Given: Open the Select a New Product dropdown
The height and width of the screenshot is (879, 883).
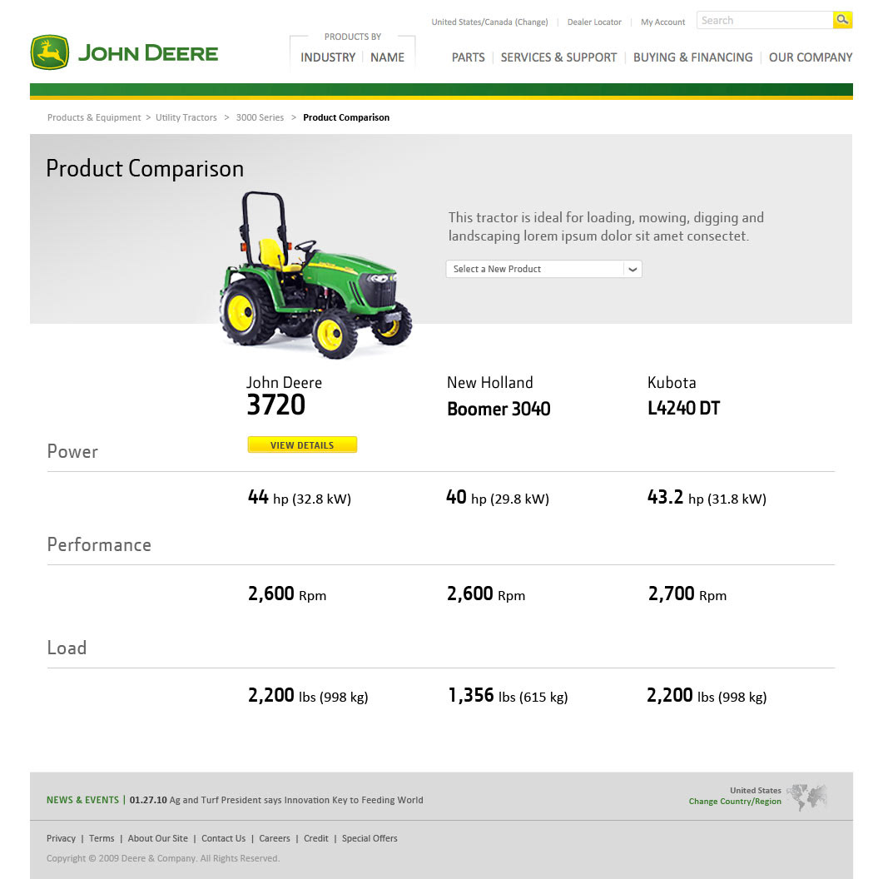Looking at the screenshot, I should [x=544, y=269].
